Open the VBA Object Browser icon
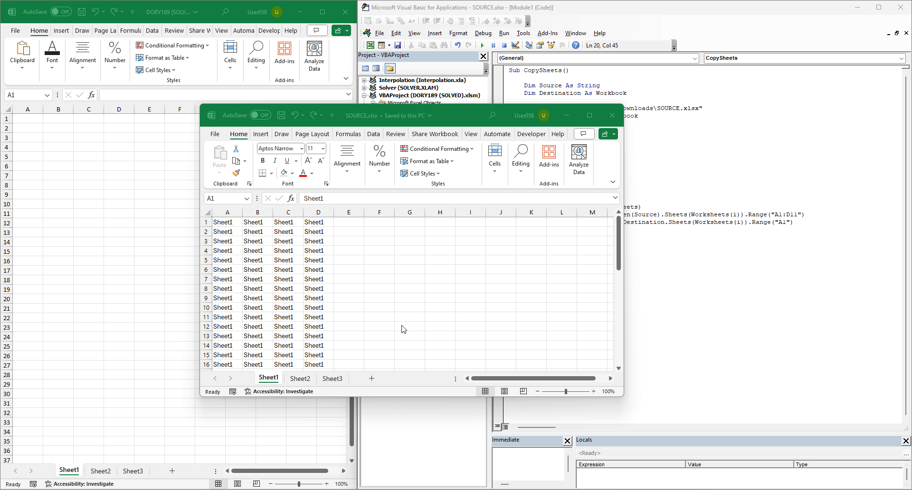Screen dimensions: 912x490 551,46
